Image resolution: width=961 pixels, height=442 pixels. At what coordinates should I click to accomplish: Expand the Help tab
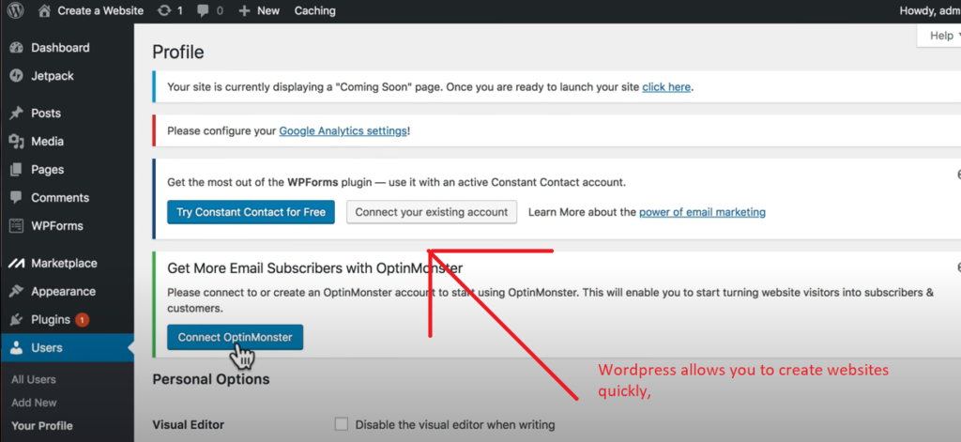[942, 37]
